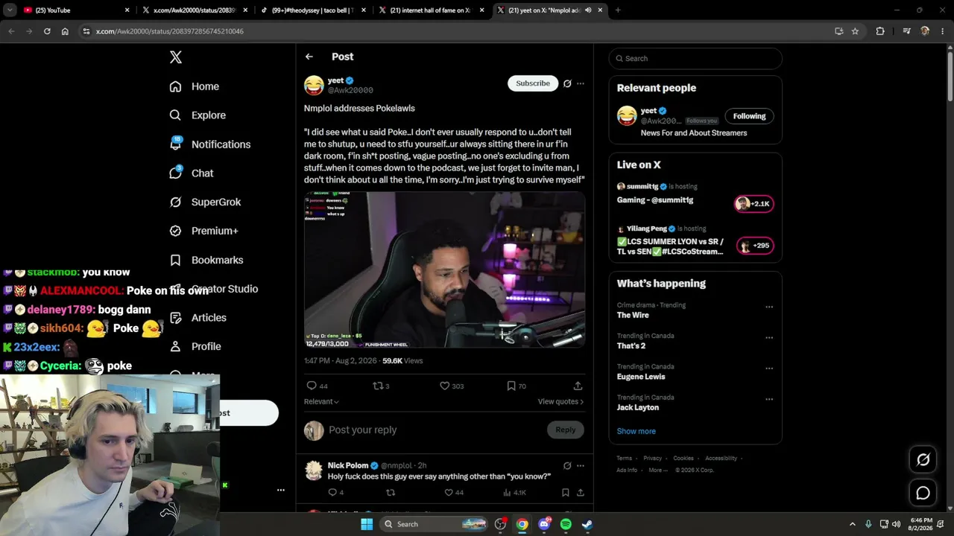Image resolution: width=954 pixels, height=536 pixels.
Task: Open the Terms footer link
Action: (x=625, y=459)
